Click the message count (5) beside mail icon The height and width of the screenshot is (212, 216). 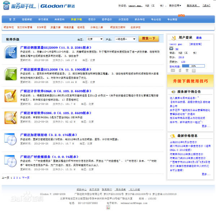pyautogui.click(x=177, y=49)
